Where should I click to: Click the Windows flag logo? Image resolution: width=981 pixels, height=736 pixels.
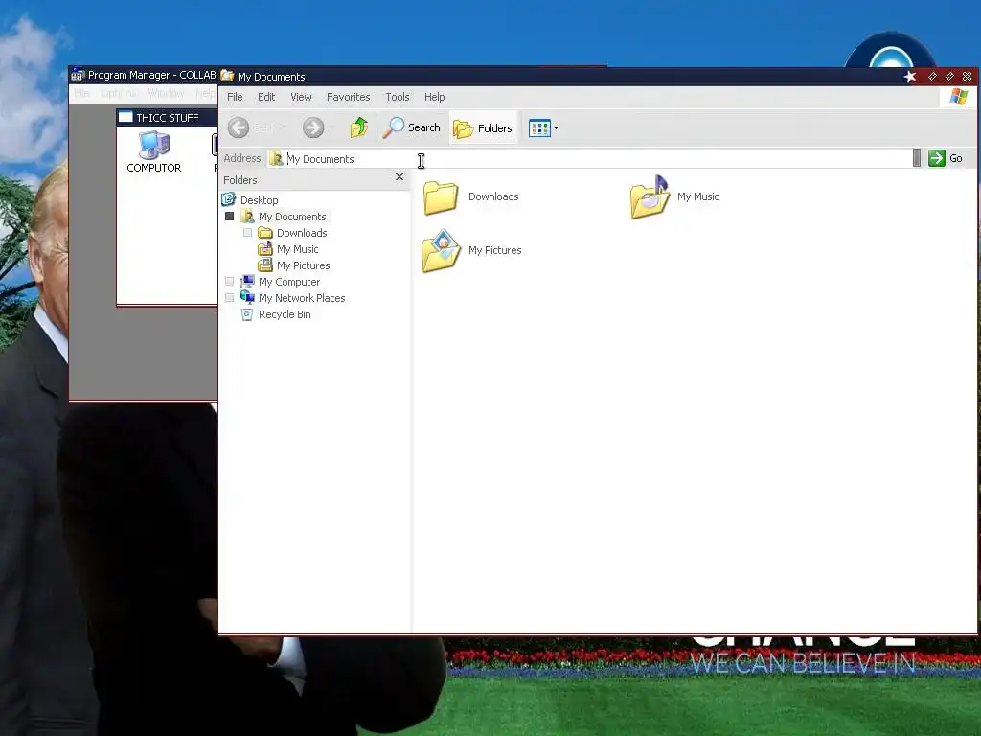click(x=958, y=97)
